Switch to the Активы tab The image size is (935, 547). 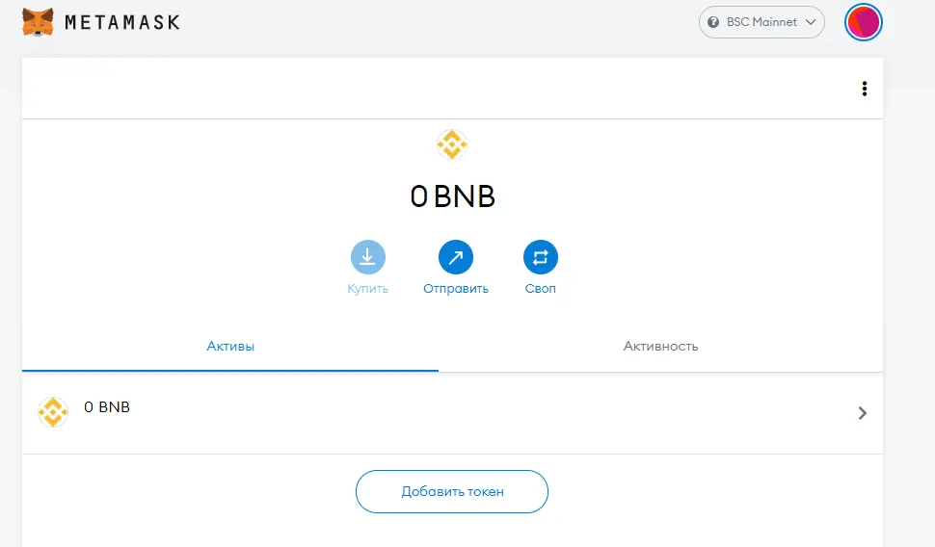230,346
